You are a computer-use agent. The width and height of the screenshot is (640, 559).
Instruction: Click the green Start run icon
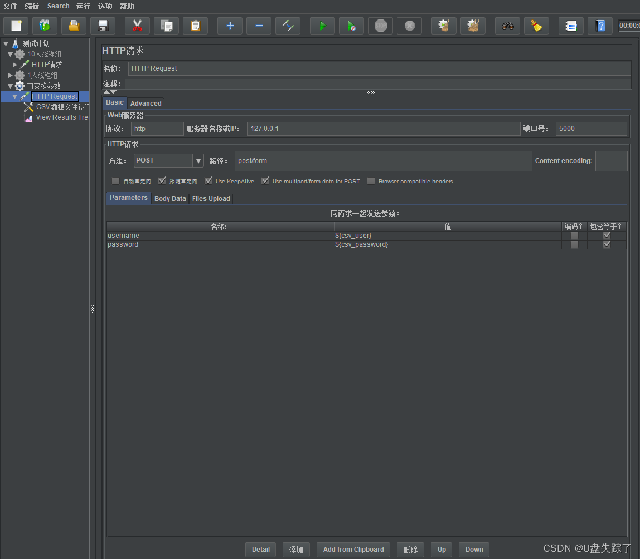[x=322, y=26]
